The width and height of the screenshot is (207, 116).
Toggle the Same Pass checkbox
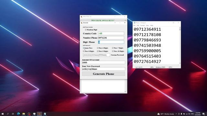(x=84, y=48)
